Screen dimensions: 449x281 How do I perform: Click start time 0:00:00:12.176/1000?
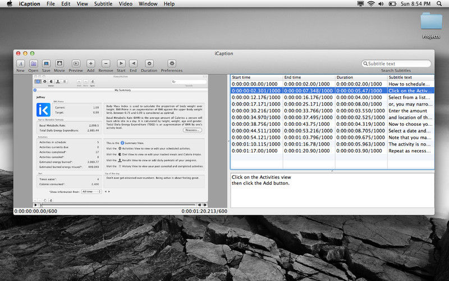click(x=256, y=97)
